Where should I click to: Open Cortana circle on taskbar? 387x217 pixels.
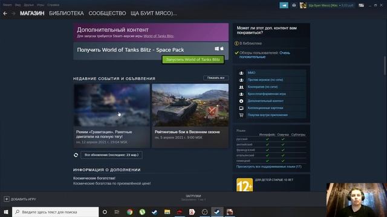105,212
